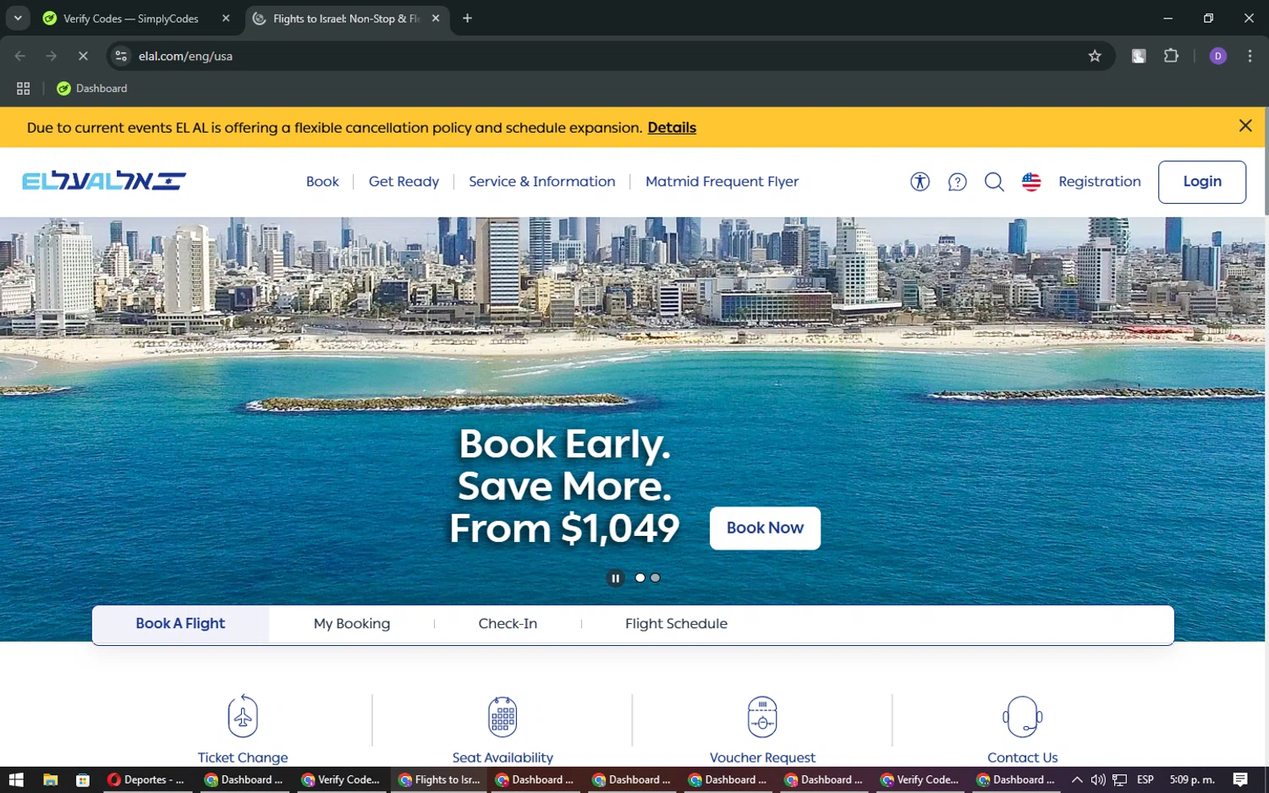Viewport: 1269px width, 793px height.
Task: Select the My Booking tab
Action: (x=352, y=623)
